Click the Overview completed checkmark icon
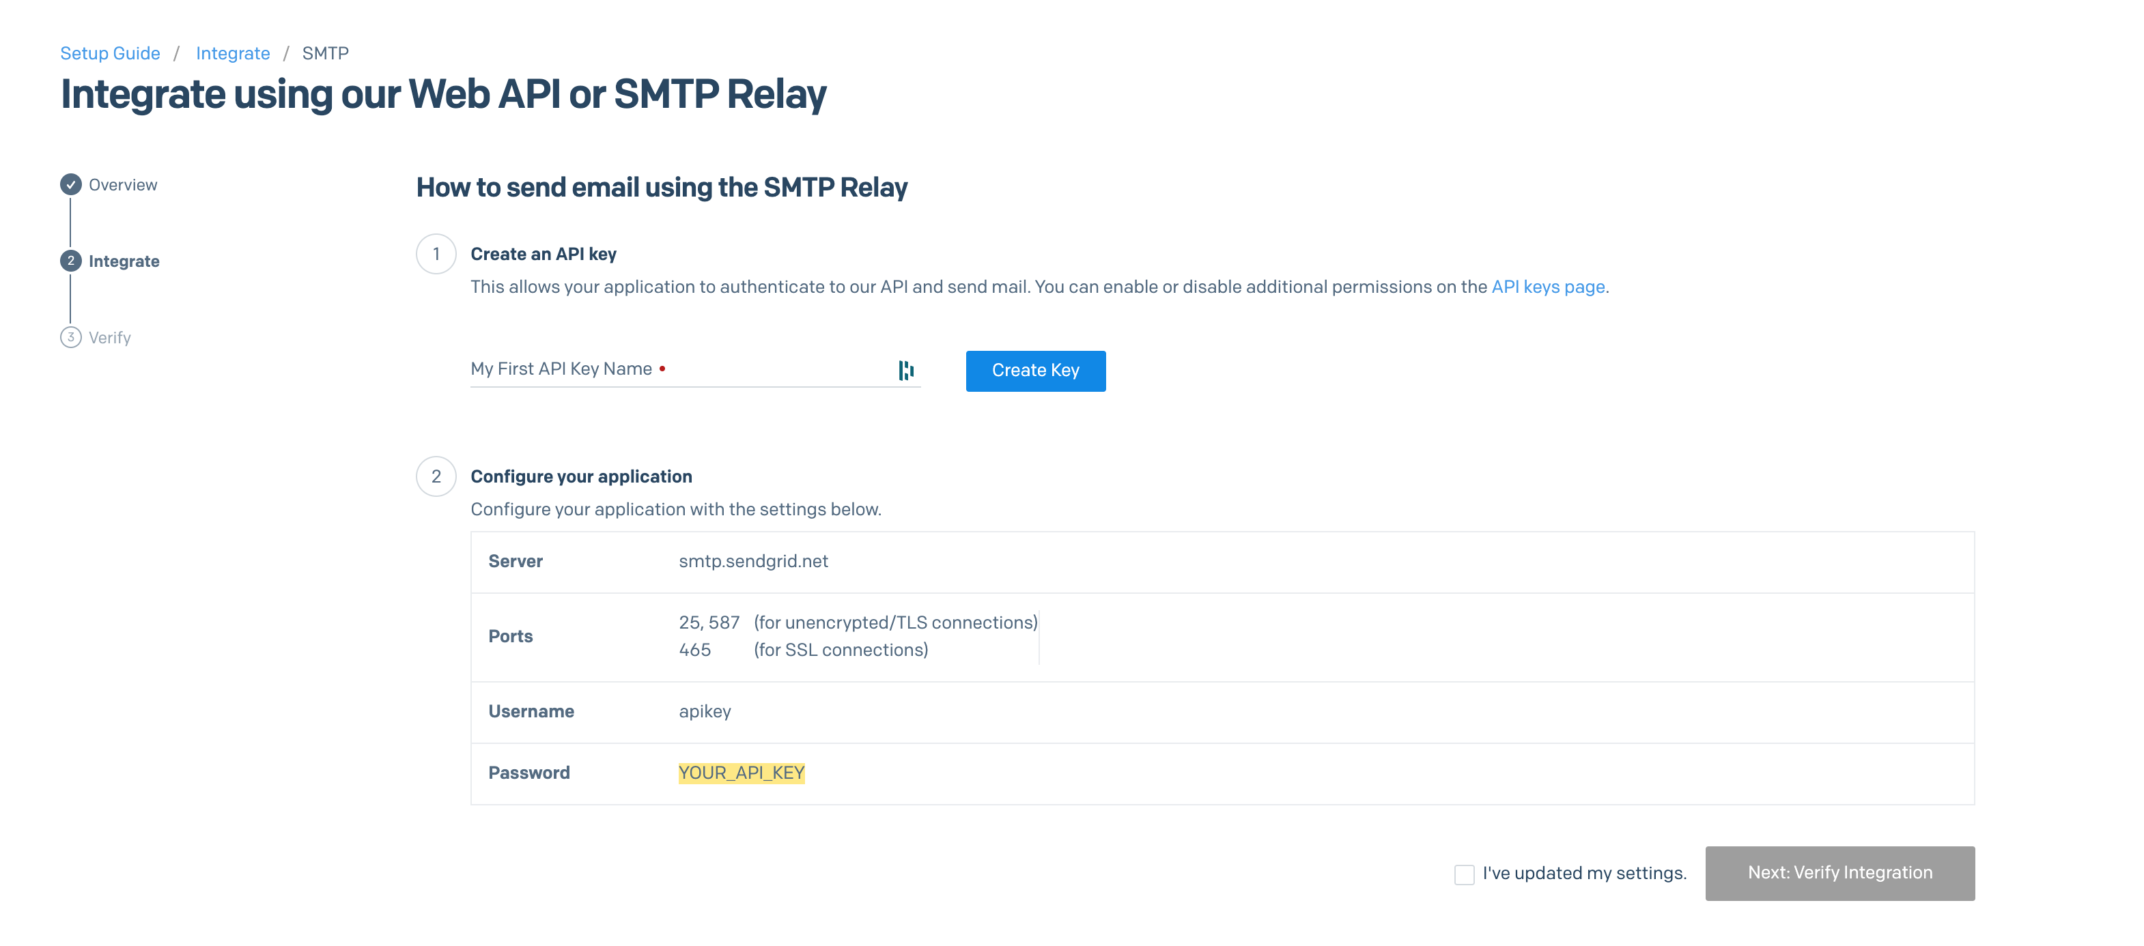The height and width of the screenshot is (946, 2144). (x=71, y=185)
